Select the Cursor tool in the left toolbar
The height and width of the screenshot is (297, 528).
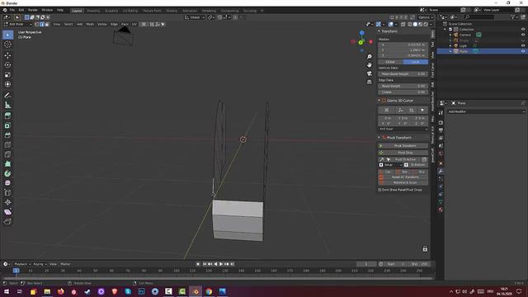pos(7,45)
